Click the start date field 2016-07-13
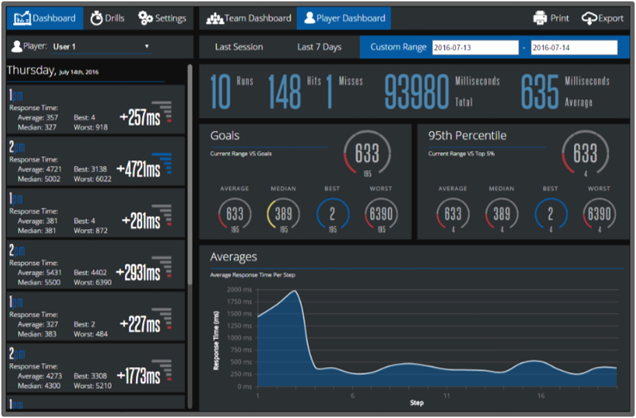The width and height of the screenshot is (636, 418). coord(475,47)
